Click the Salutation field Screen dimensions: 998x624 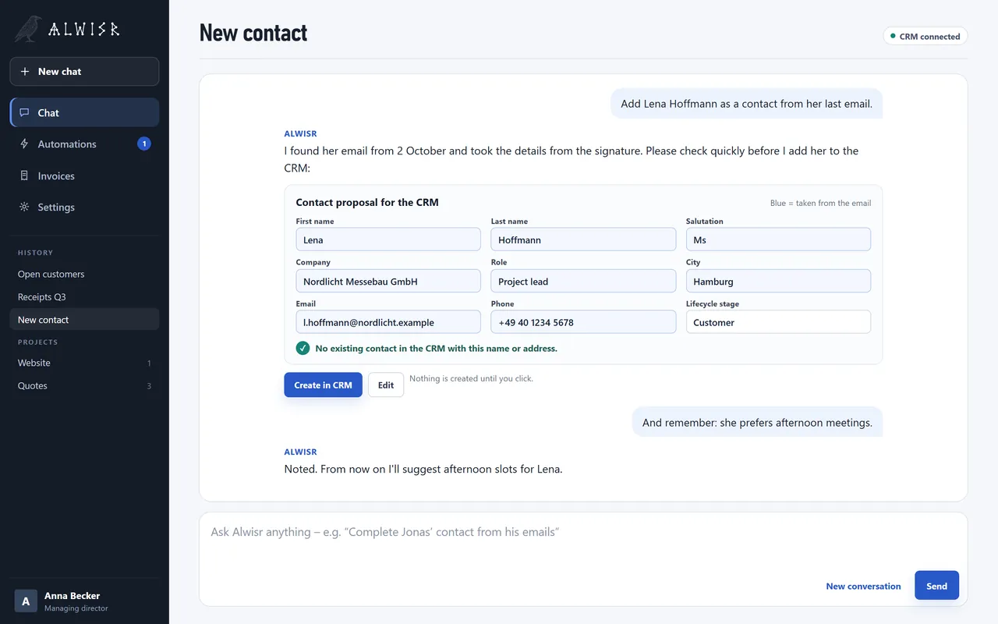(x=778, y=239)
